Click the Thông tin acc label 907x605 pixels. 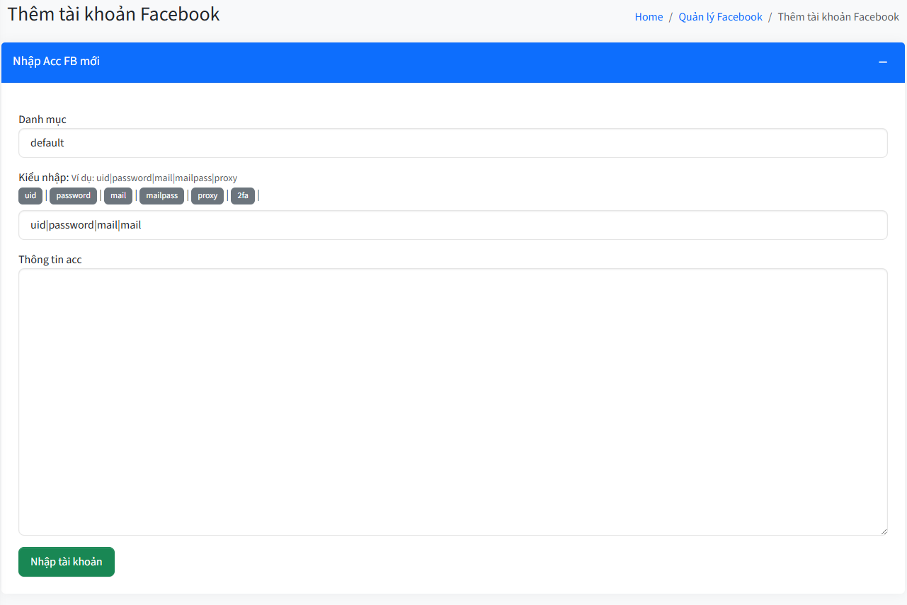point(50,260)
